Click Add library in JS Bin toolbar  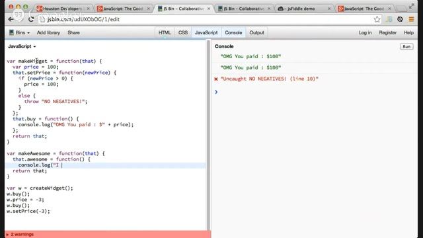[x=48, y=32]
